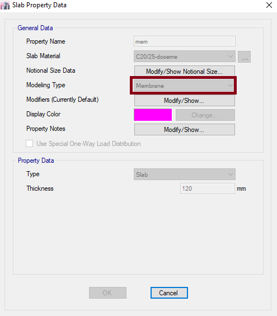This screenshot has height=316, width=277.
Task: Click the Cancel button
Action: (169, 293)
